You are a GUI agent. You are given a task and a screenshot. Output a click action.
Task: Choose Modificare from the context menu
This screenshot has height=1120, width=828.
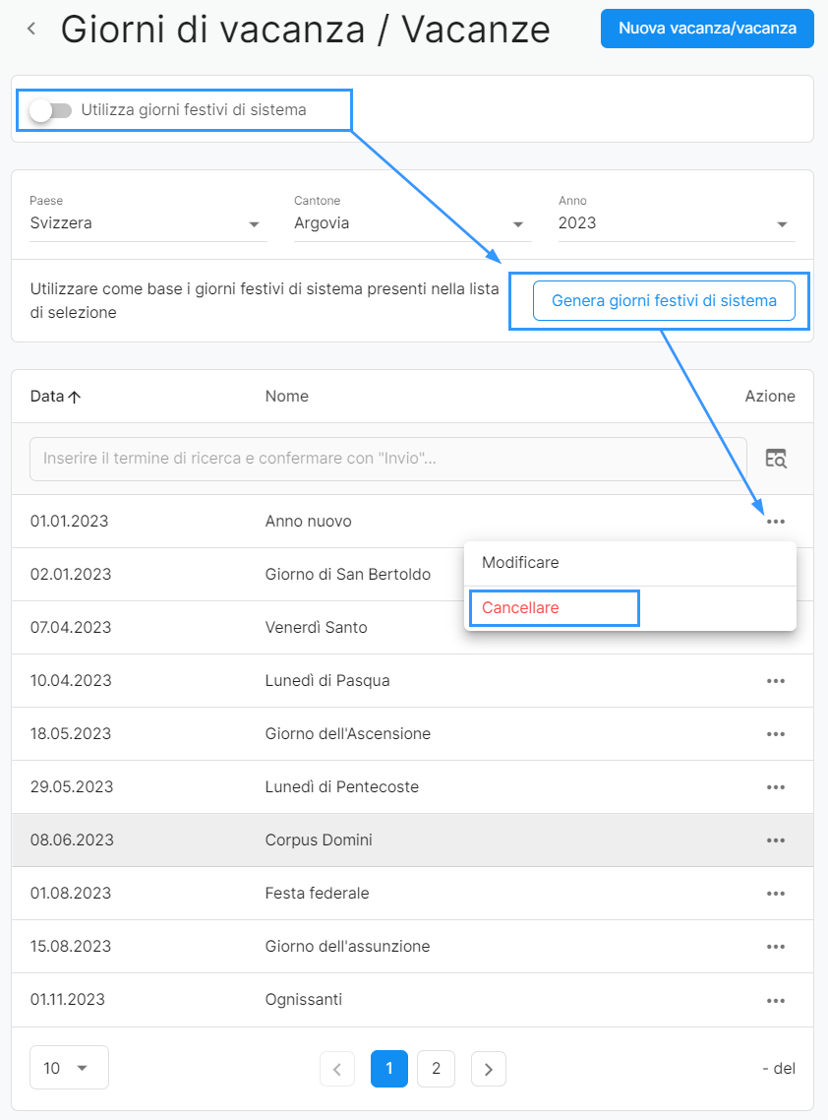point(630,563)
